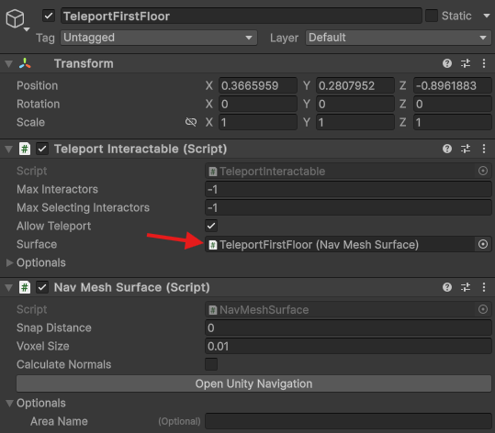
Task: Click the Voxel Size input field
Action: [348, 346]
